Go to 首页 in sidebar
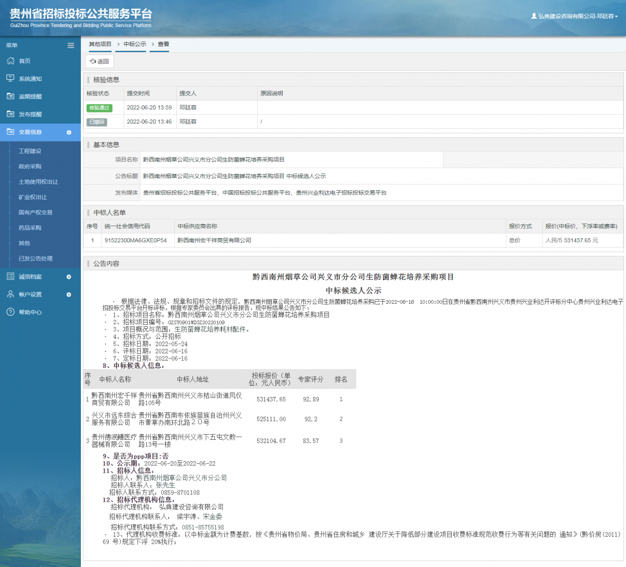Viewport: 626px width, 567px height. click(25, 61)
